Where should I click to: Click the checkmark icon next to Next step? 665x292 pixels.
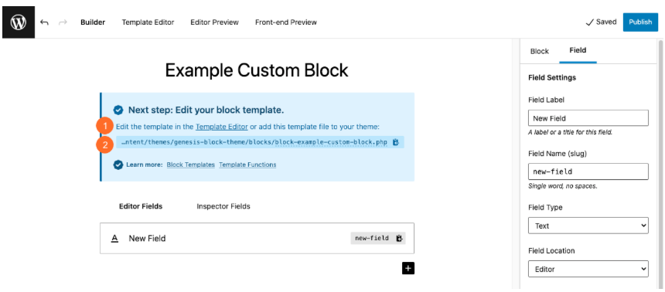[118, 110]
